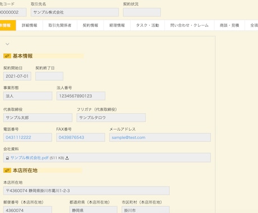Click the 電話番号 label
Viewport: 258px width, 213px height.
[x=11, y=129]
